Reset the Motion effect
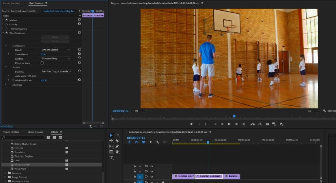Viewport: 336px width, 183px height. [79, 19]
